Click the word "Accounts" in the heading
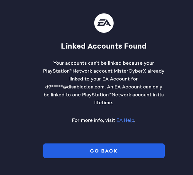This screenshot has height=175, width=193. (105, 46)
